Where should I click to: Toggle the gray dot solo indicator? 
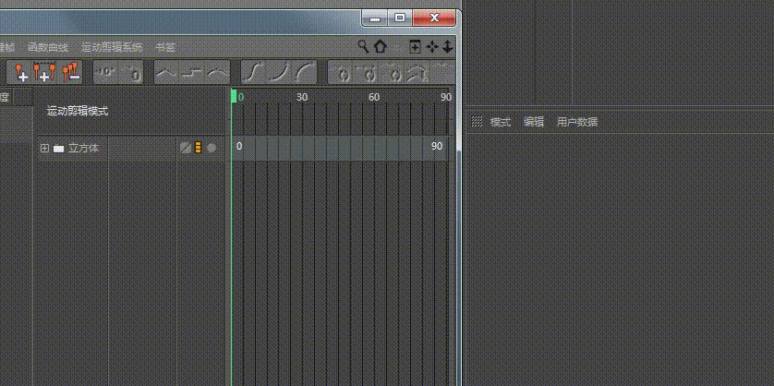(212, 148)
